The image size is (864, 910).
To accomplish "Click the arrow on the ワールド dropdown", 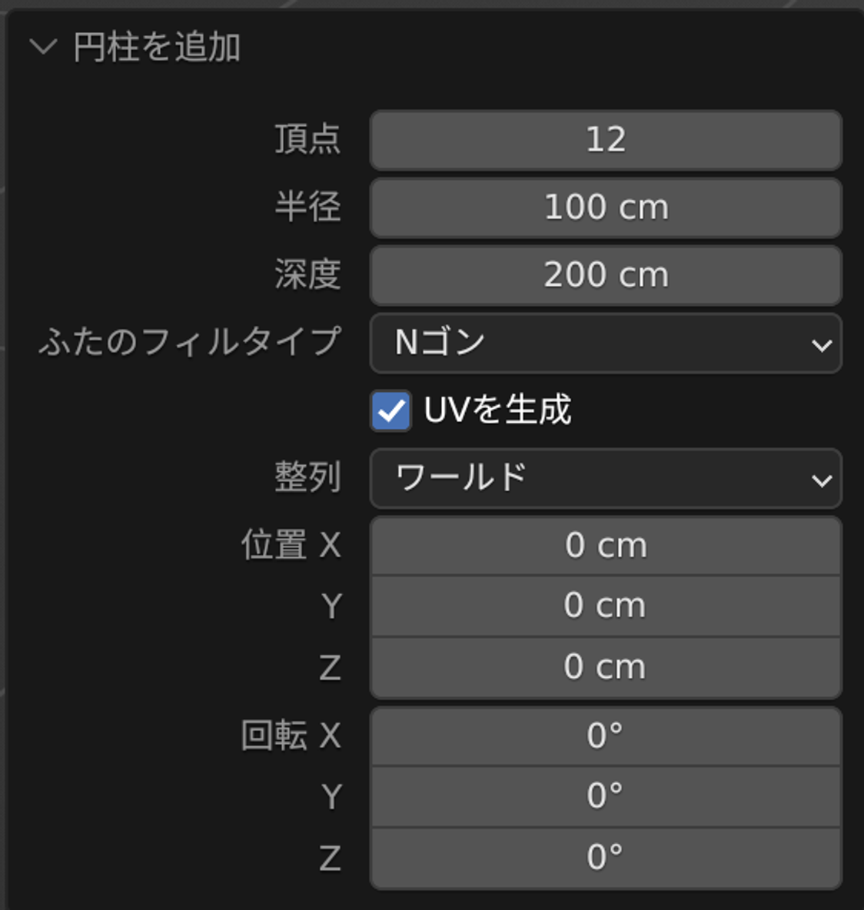I will tap(822, 480).
